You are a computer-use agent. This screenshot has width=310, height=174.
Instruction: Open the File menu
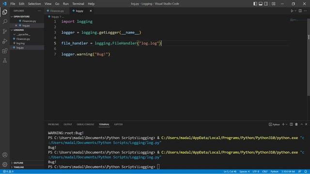tap(13, 4)
